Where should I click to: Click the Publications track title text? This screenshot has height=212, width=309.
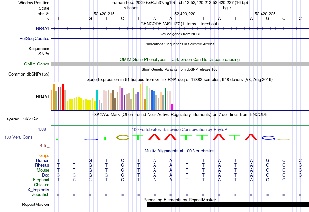tap(180, 44)
